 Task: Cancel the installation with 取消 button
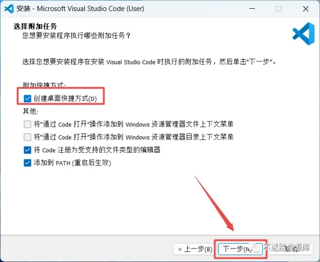[291, 249]
